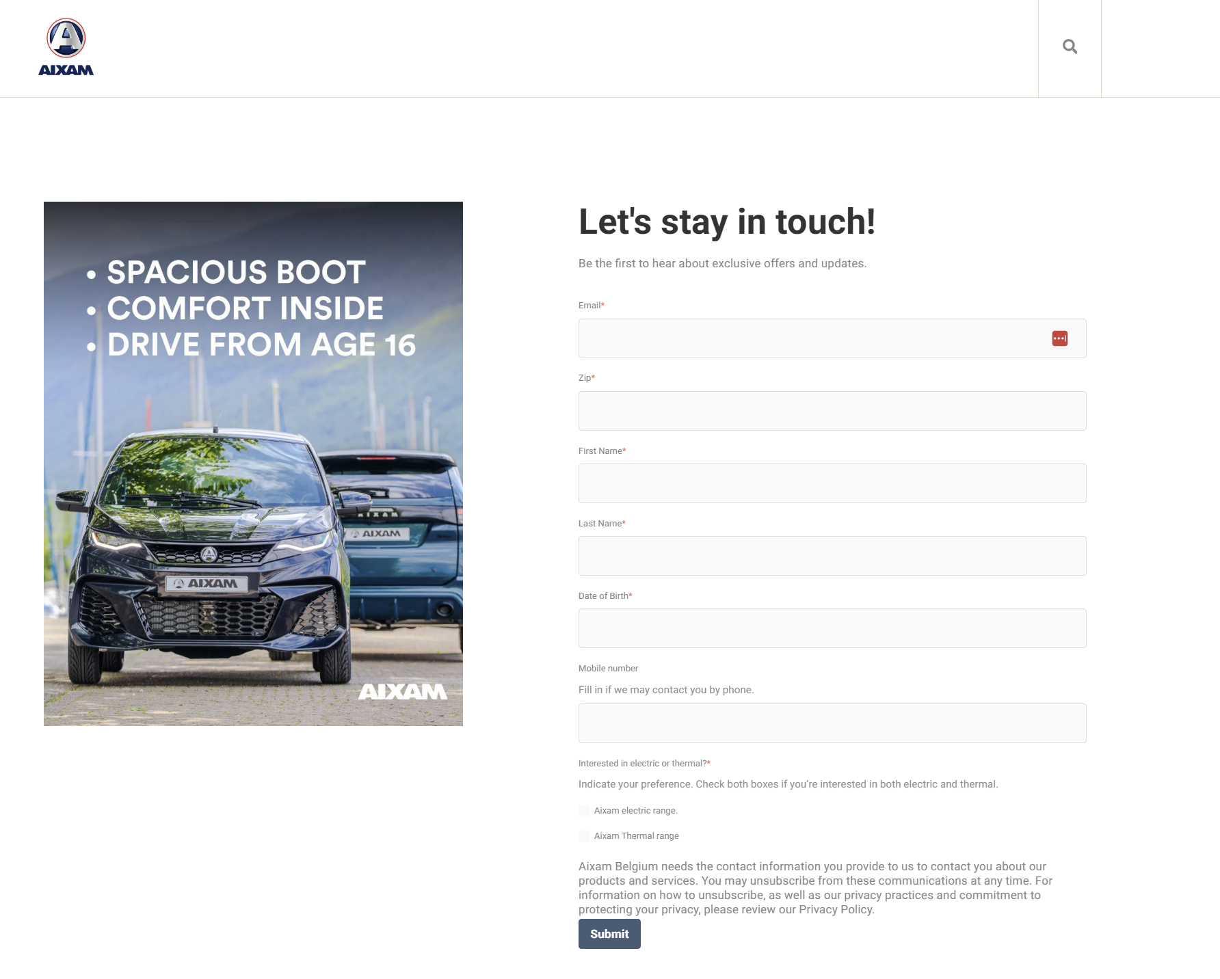This screenshot has width=1220, height=979.
Task: Click the 'Interested in electric or thermal?' label
Action: point(644,764)
